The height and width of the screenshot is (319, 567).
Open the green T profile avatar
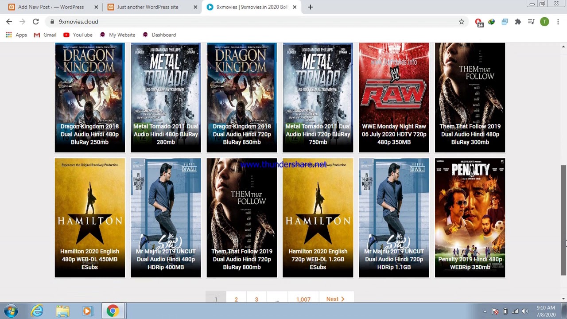click(x=544, y=21)
